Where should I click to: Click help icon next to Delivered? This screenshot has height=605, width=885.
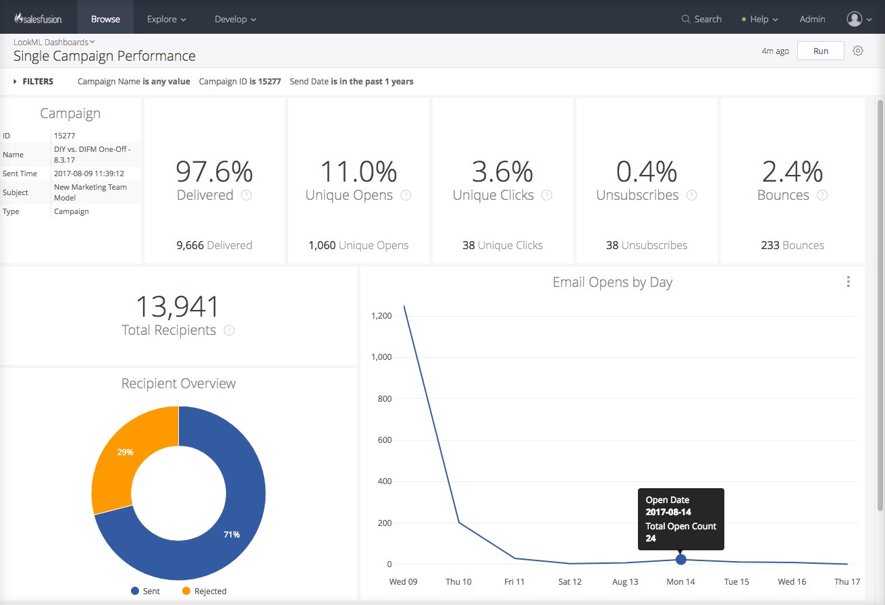point(246,195)
